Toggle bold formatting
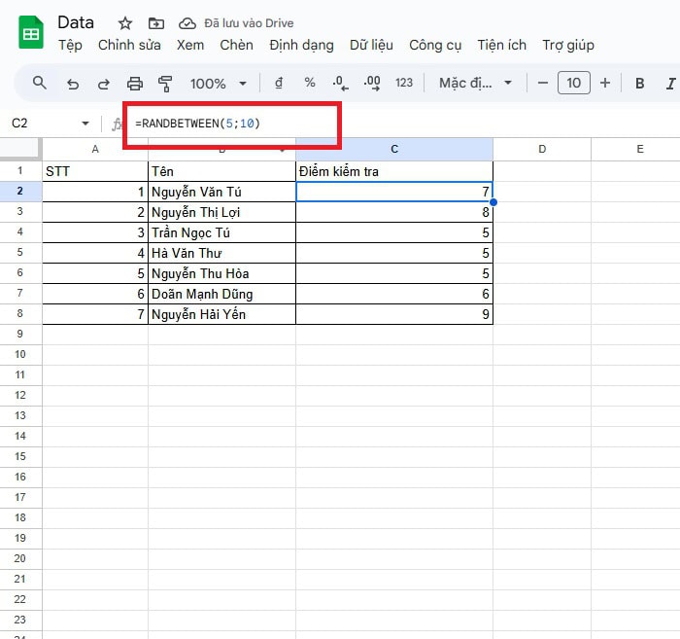Viewport: 680px width, 639px height. [x=640, y=84]
